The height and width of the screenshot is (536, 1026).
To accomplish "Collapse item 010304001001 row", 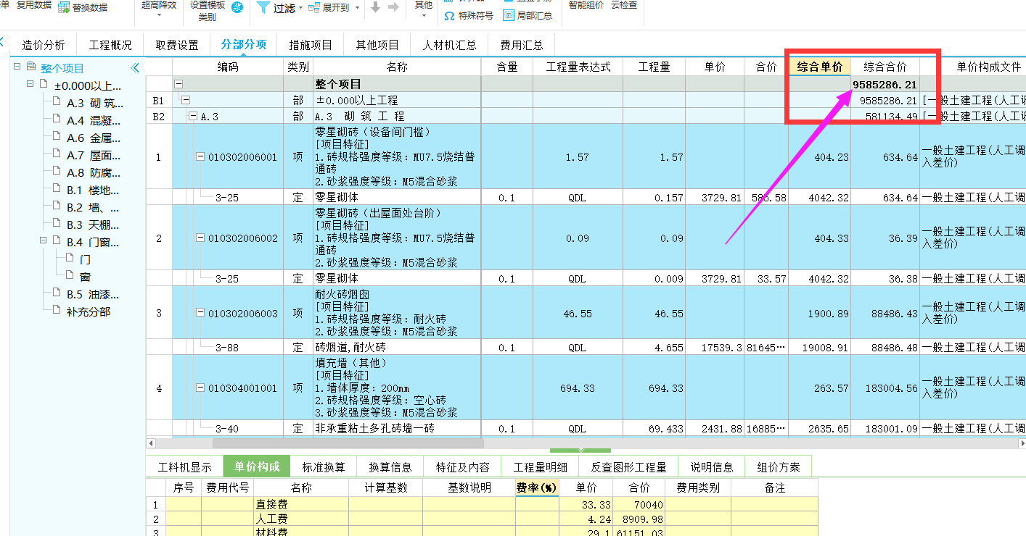I will point(200,388).
